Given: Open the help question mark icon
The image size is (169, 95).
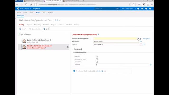Looking at the screenshot, I should (150, 9).
